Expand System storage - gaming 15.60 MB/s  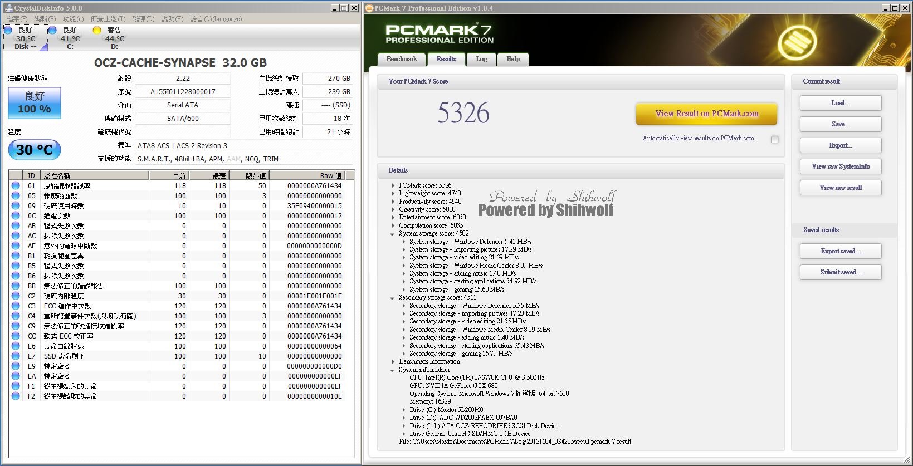[x=404, y=290]
